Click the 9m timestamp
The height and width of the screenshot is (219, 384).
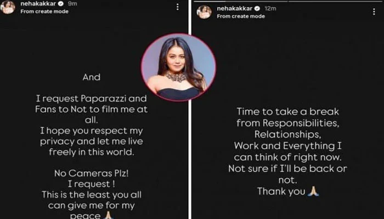72,4
